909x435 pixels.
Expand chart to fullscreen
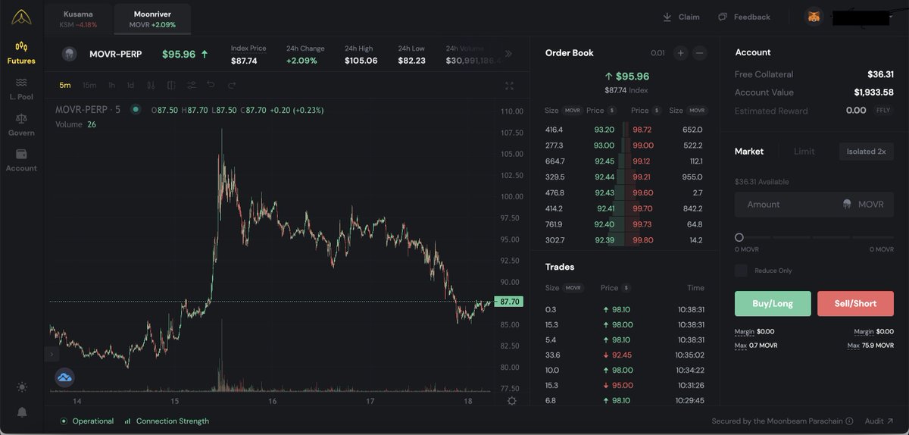(x=510, y=86)
